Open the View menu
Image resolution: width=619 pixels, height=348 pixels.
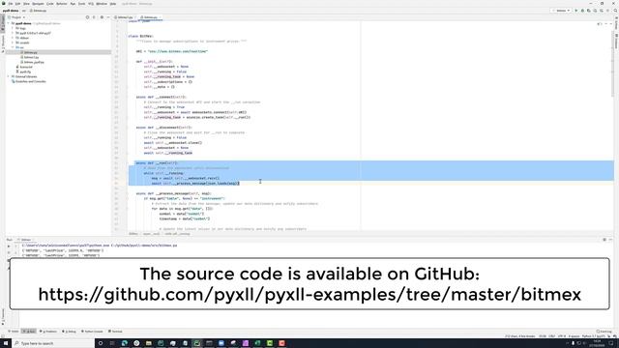pos(26,4)
